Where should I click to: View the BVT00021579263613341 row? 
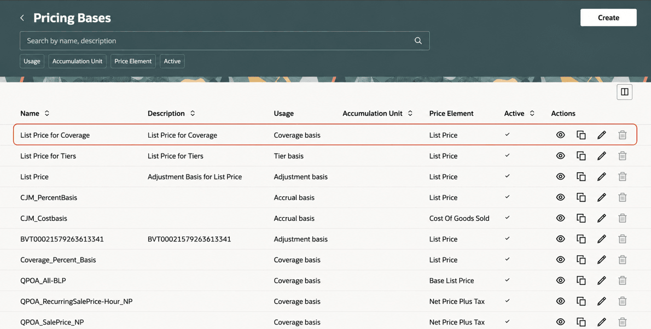(561, 239)
